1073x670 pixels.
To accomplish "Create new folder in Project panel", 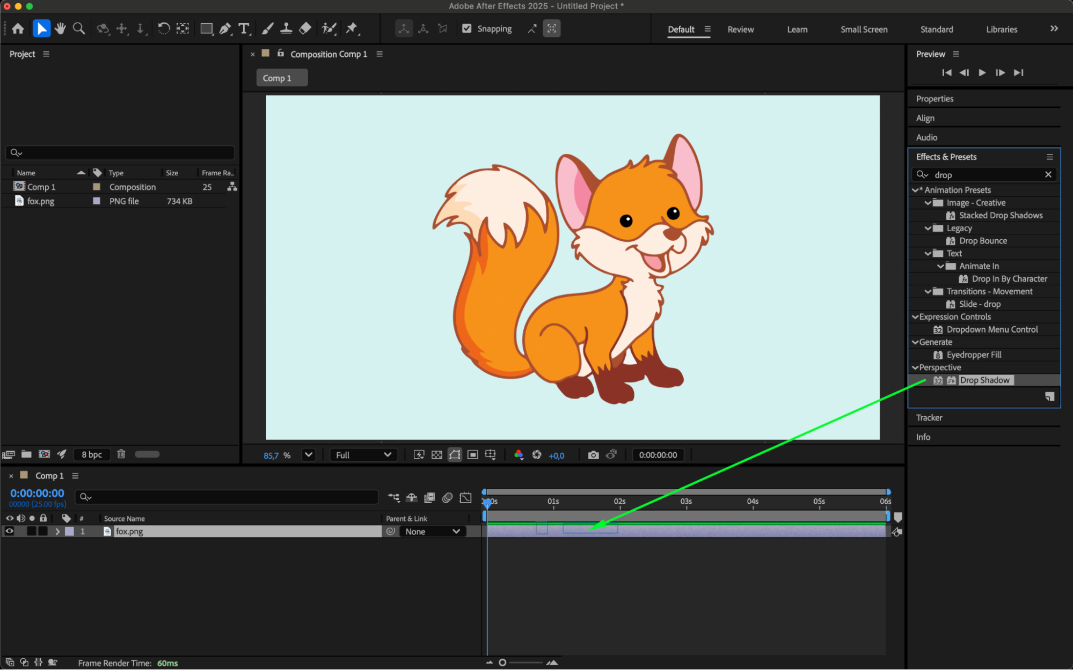I will pyautogui.click(x=26, y=454).
